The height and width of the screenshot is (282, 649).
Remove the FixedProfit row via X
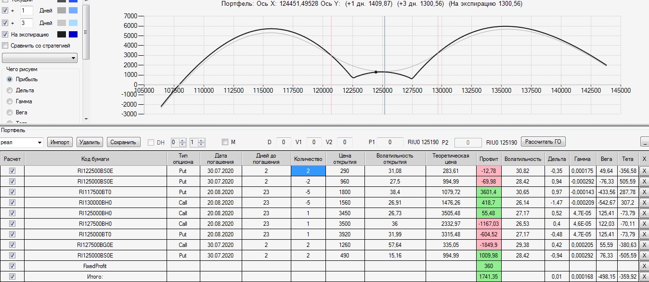[x=643, y=266]
